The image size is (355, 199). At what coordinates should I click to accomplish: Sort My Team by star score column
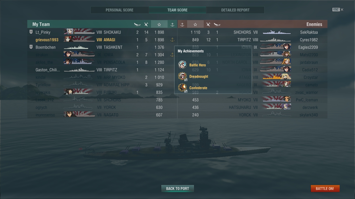click(x=159, y=24)
